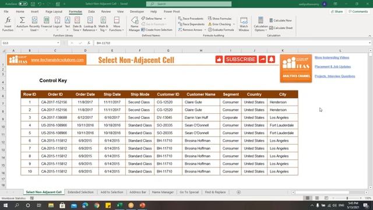Open More Functions menu

(117, 24)
